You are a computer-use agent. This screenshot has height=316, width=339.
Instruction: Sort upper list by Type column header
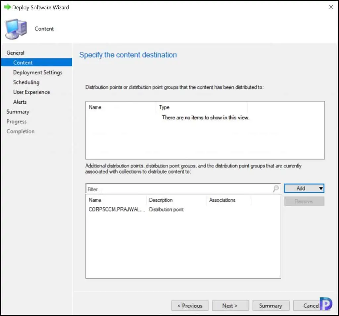[x=202, y=107]
